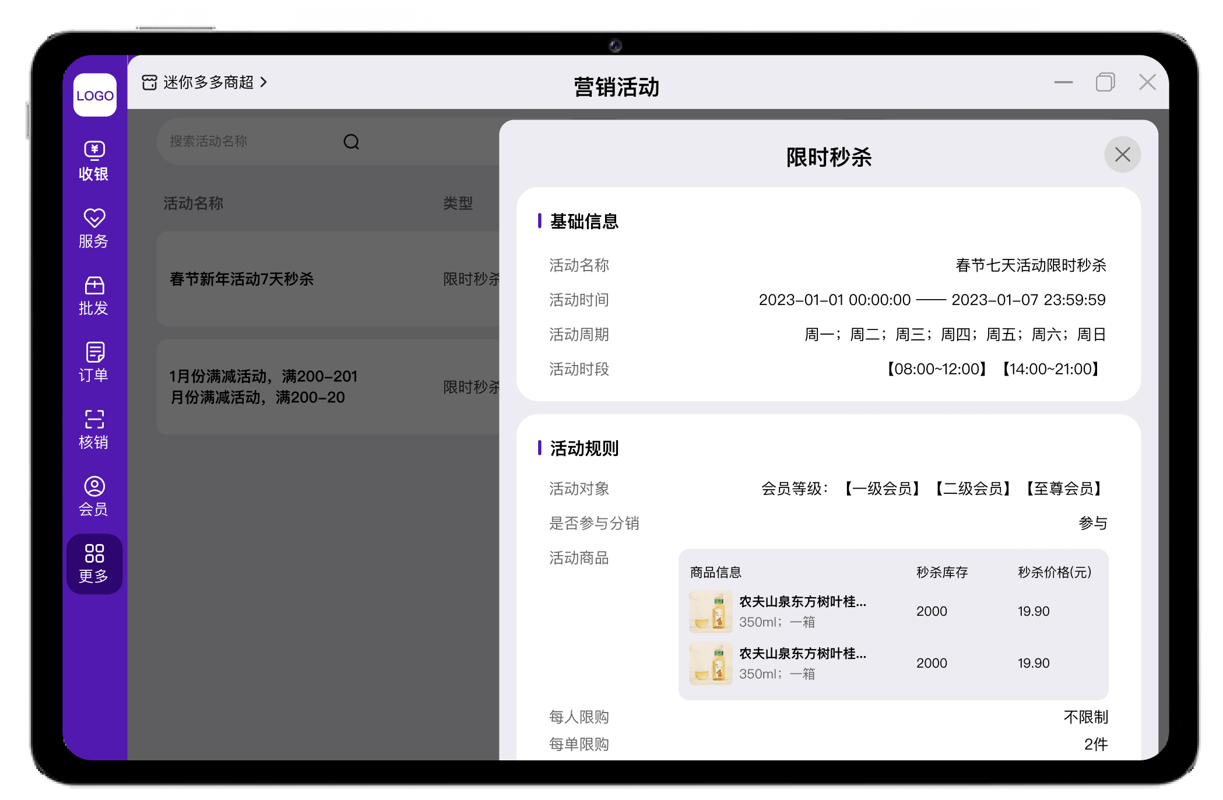Click the 活动名称 column header
Viewport: 1223px width, 800px height.
tap(193, 203)
